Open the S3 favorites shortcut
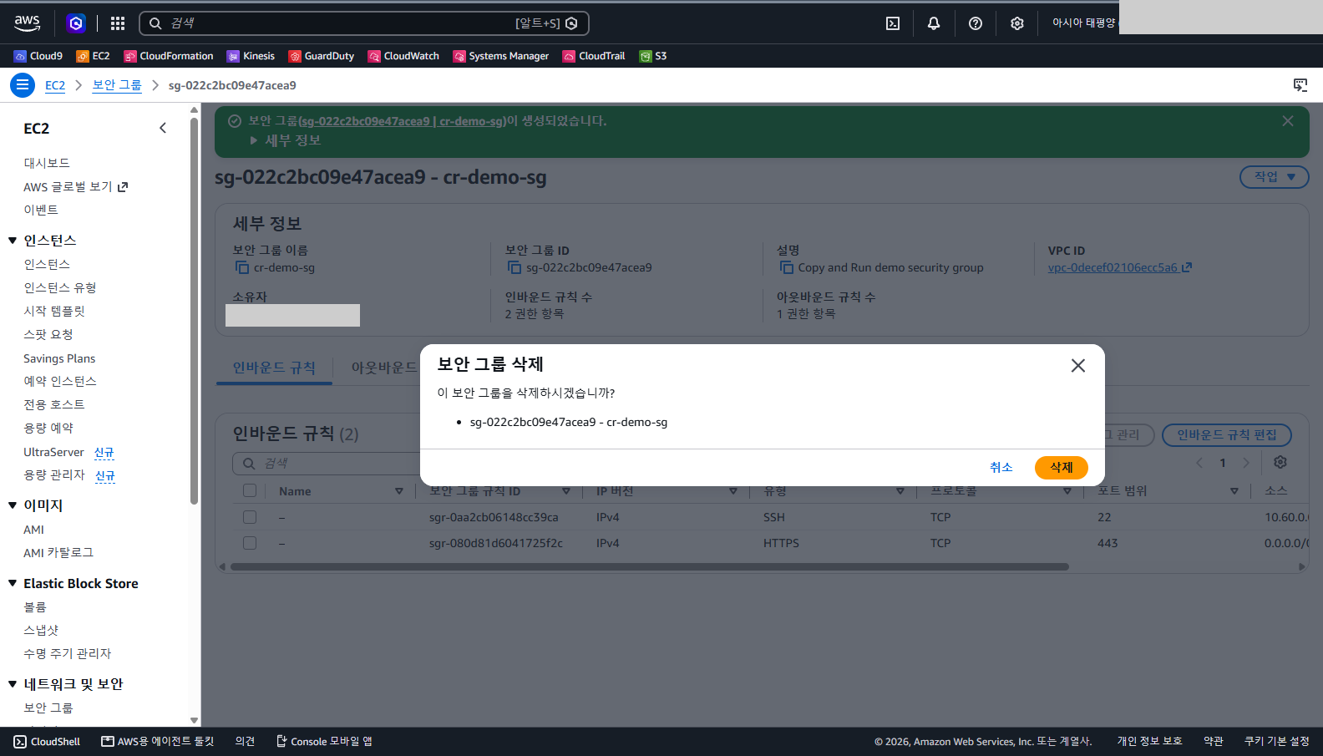 click(x=653, y=56)
